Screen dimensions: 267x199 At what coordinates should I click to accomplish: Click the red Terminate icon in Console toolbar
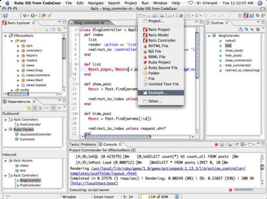216,145
